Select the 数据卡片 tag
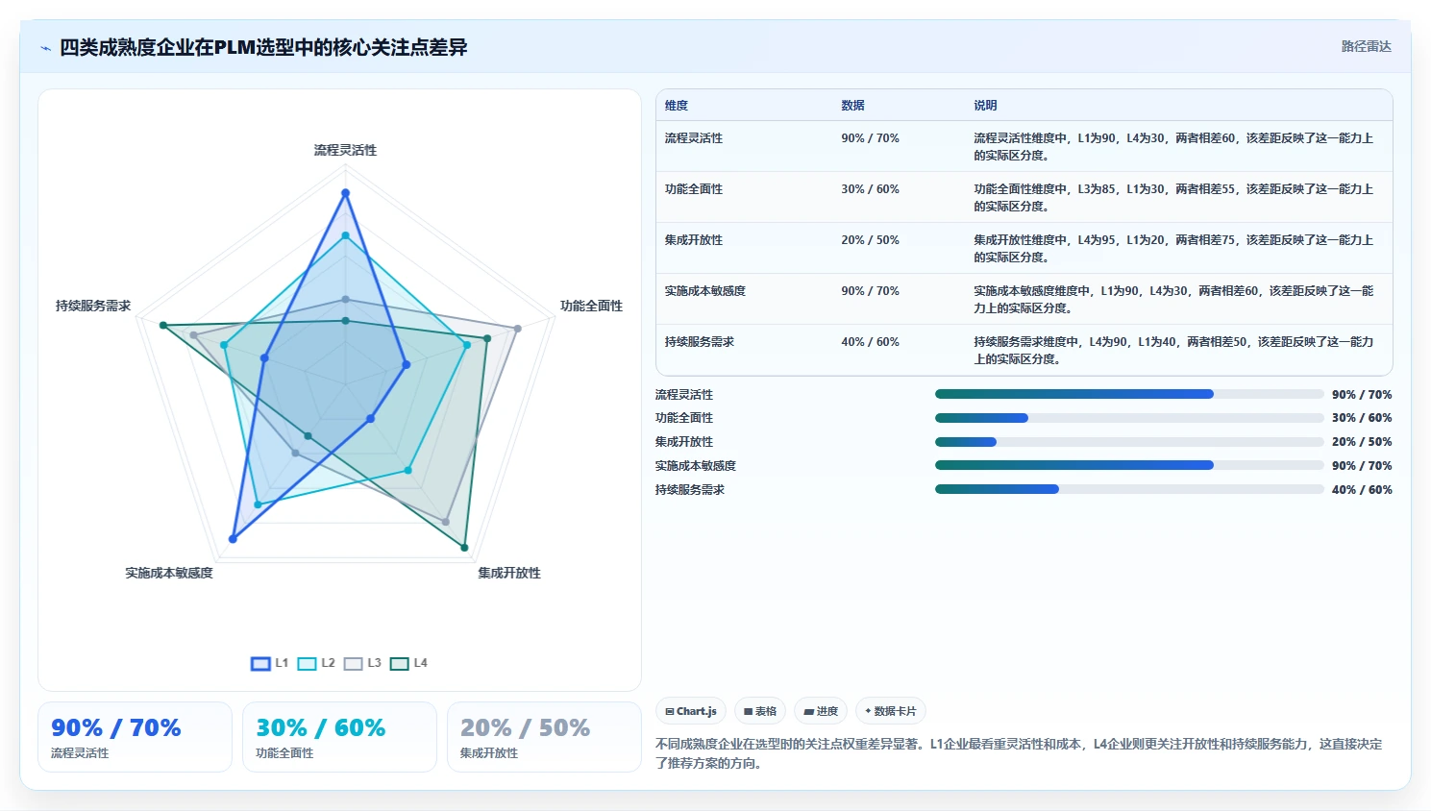1431x811 pixels. click(891, 711)
